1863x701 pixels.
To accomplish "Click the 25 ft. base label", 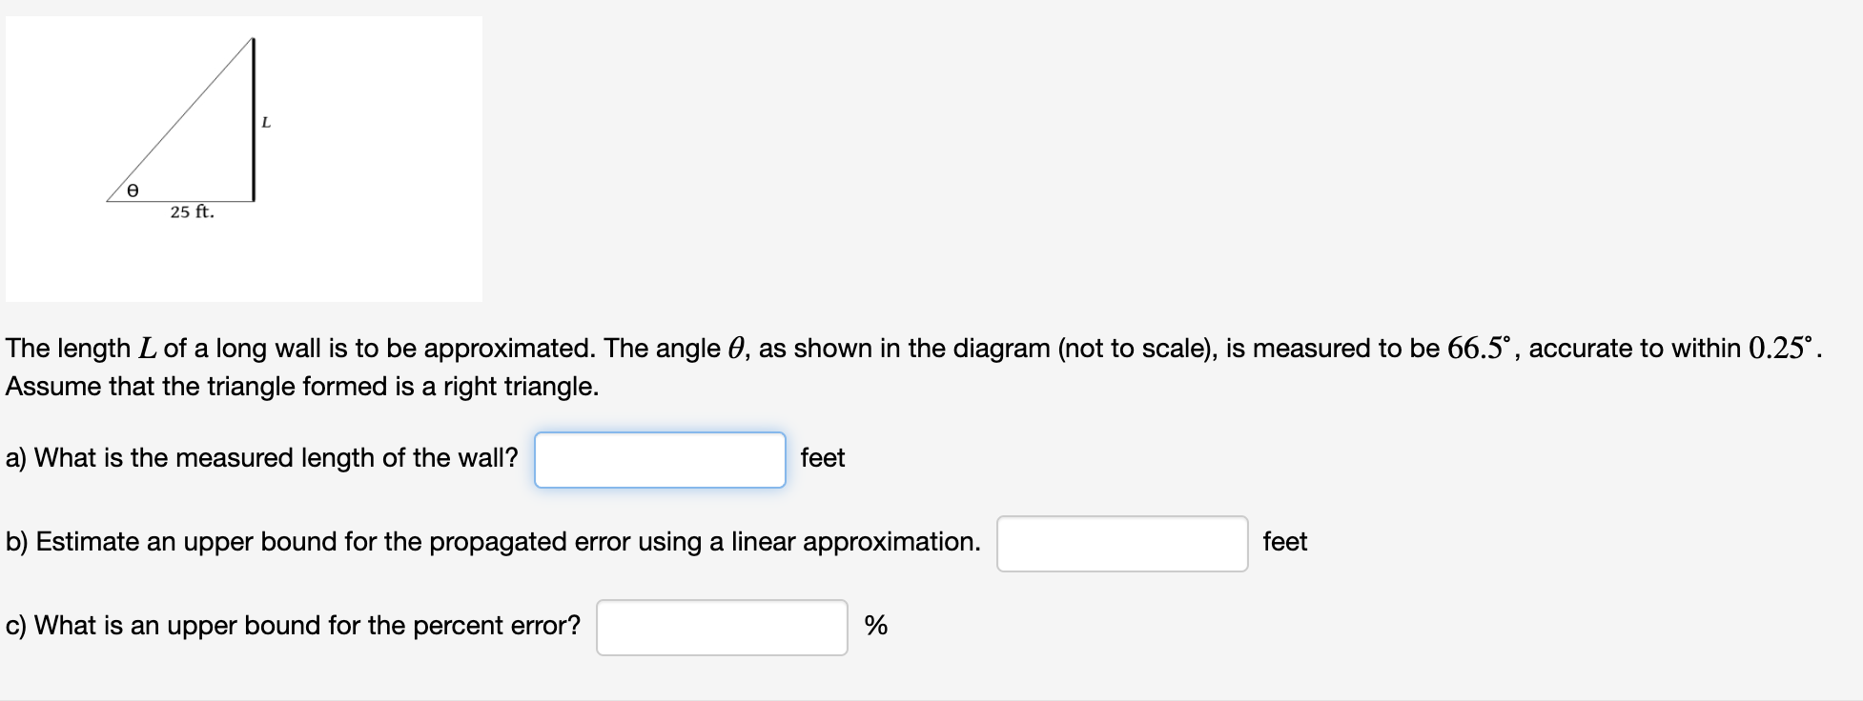I will 193,212.
